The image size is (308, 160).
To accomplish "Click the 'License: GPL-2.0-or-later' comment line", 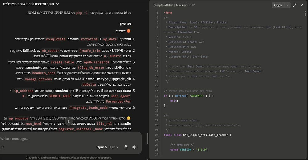I will (188, 57).
